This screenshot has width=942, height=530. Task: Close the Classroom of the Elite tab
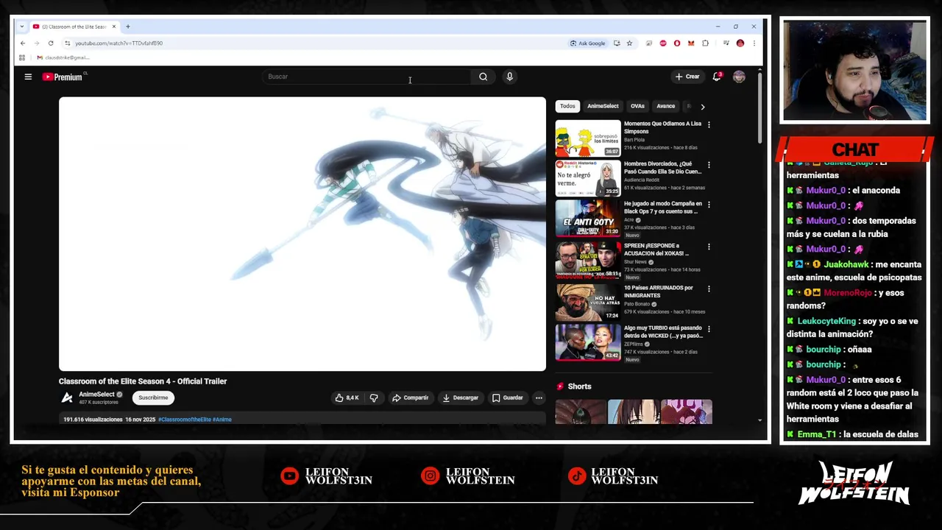[x=113, y=26]
